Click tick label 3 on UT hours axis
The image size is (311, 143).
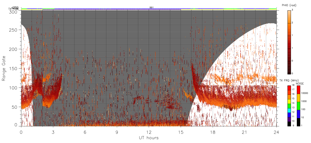(53, 132)
